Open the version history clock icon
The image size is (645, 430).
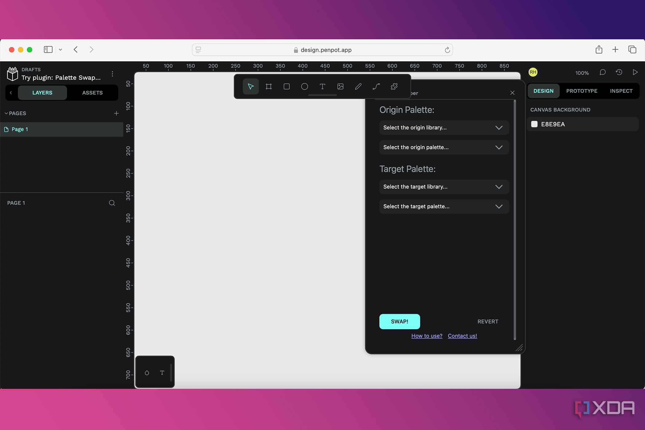[x=619, y=72]
